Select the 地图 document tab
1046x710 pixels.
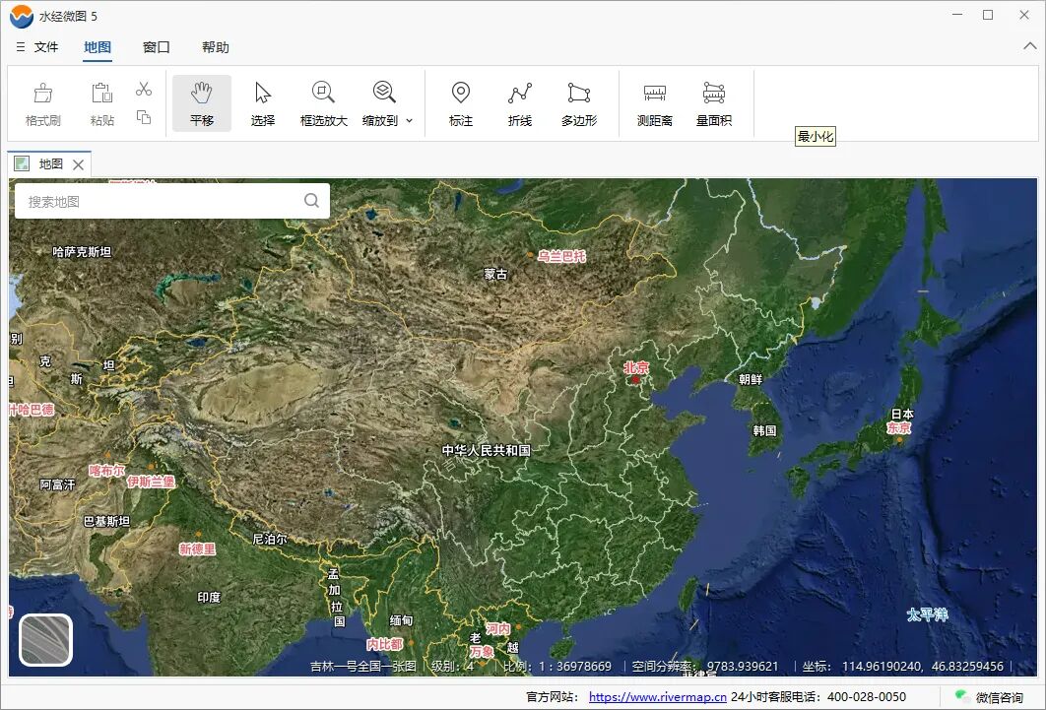[50, 164]
